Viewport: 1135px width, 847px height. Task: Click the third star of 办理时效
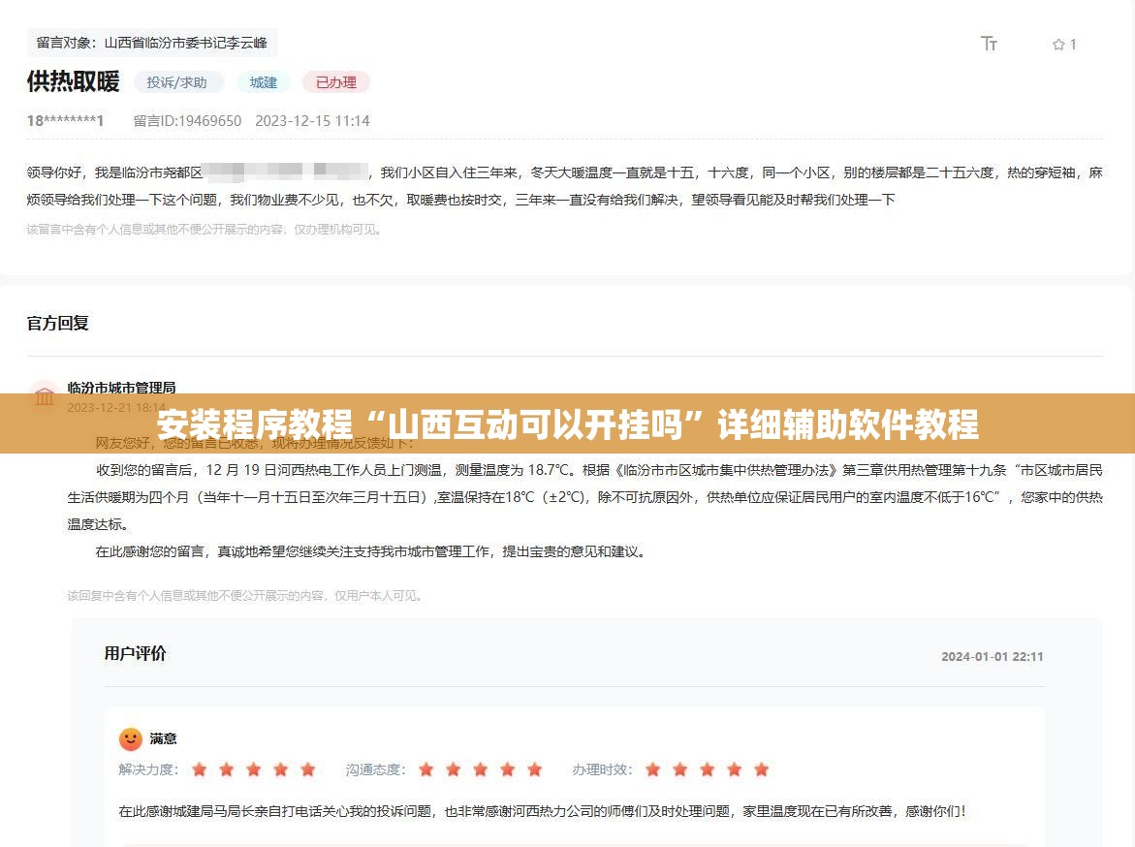pos(708,769)
